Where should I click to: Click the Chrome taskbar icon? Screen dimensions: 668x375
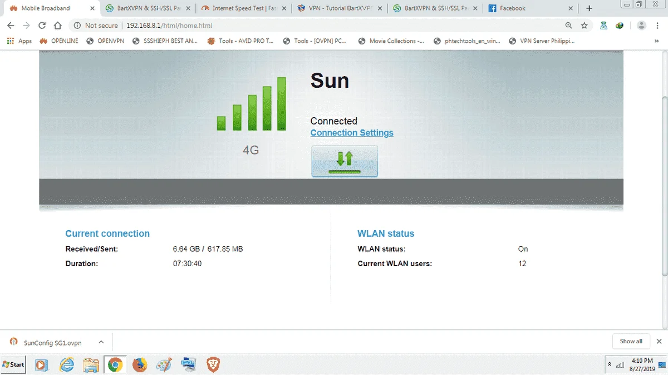(115, 364)
